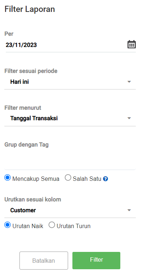The width and height of the screenshot is (143, 275).
Task: Select the Mencakup Semua radio button
Action: click(x=8, y=178)
